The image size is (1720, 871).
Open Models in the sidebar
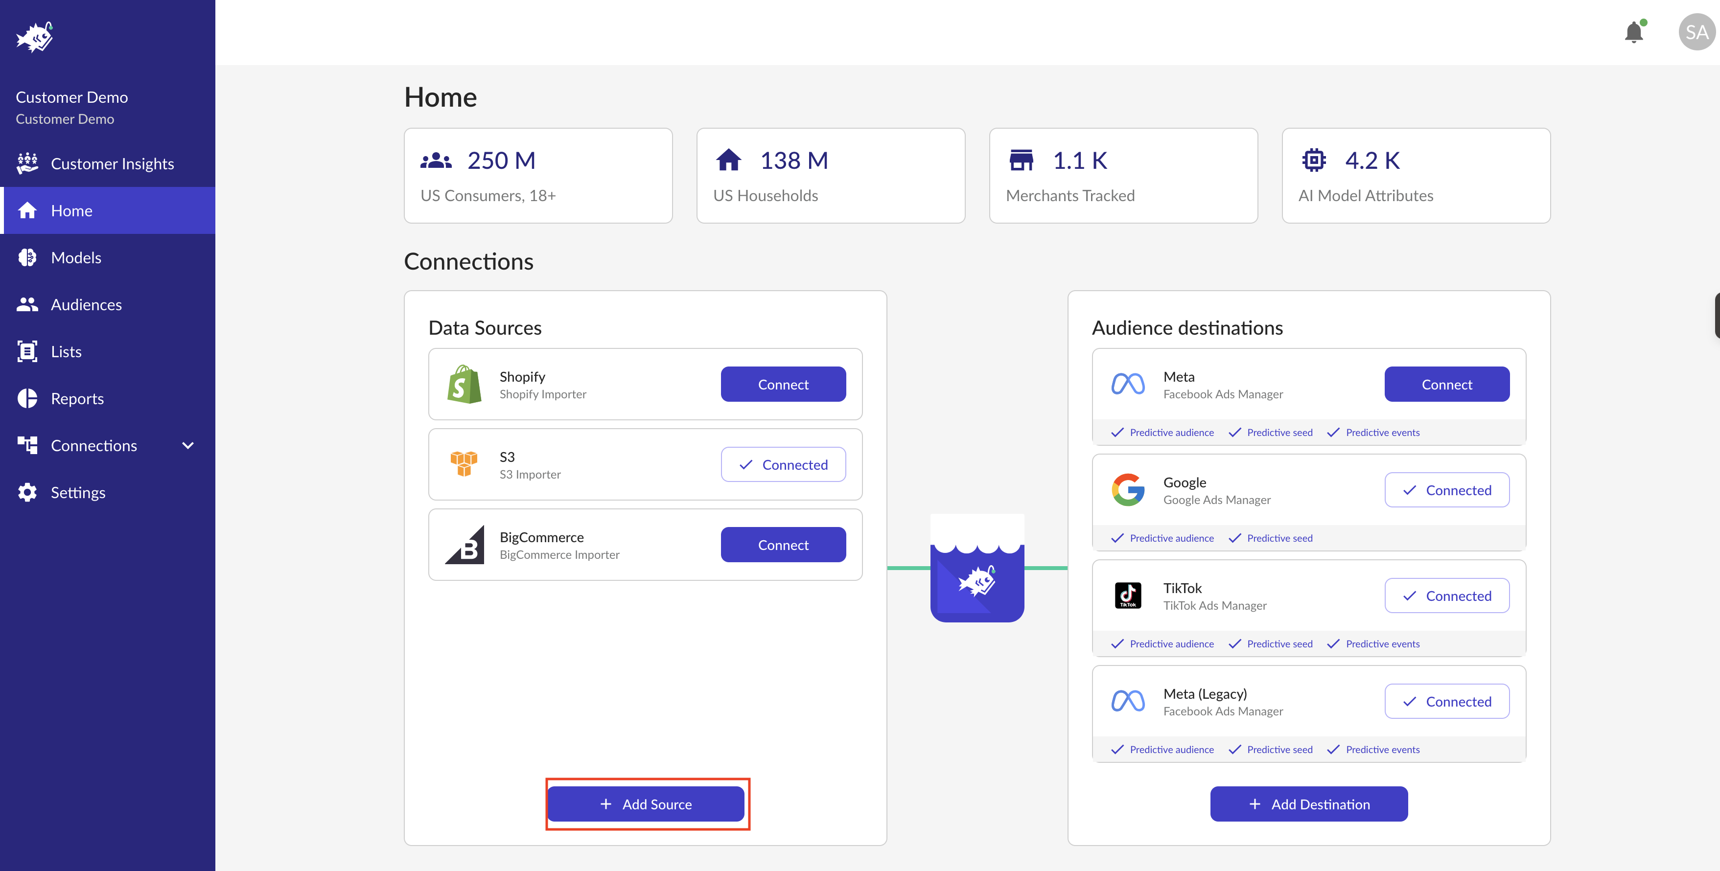(x=76, y=257)
